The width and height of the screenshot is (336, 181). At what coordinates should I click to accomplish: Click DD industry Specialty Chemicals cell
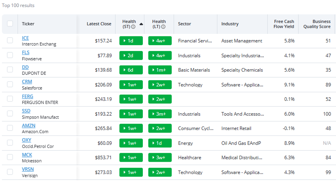tap(242, 70)
